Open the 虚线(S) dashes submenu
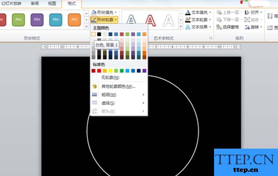Screen dimensions: 278x176 coord(119,103)
